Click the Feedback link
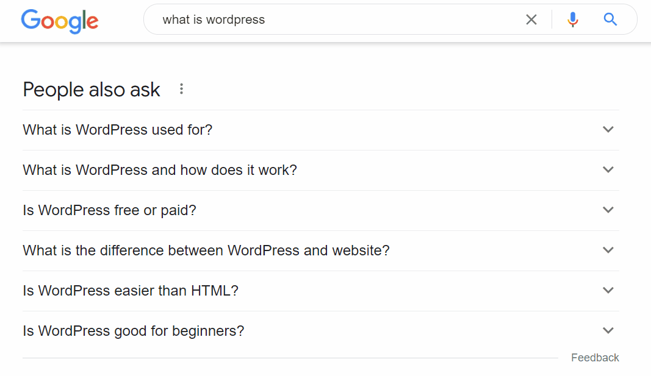651x376 pixels. point(595,358)
